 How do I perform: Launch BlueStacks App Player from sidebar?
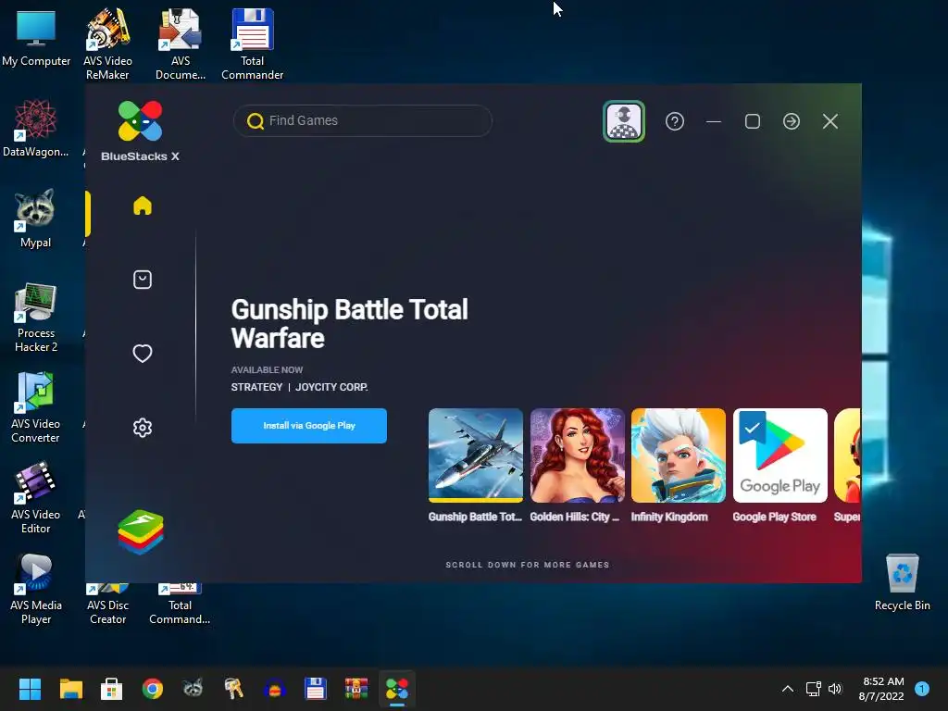(141, 532)
